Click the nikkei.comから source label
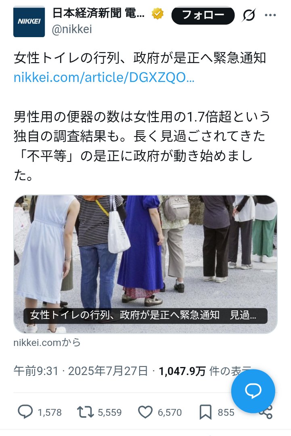Image resolution: width=291 pixels, height=436 pixels. click(x=47, y=342)
